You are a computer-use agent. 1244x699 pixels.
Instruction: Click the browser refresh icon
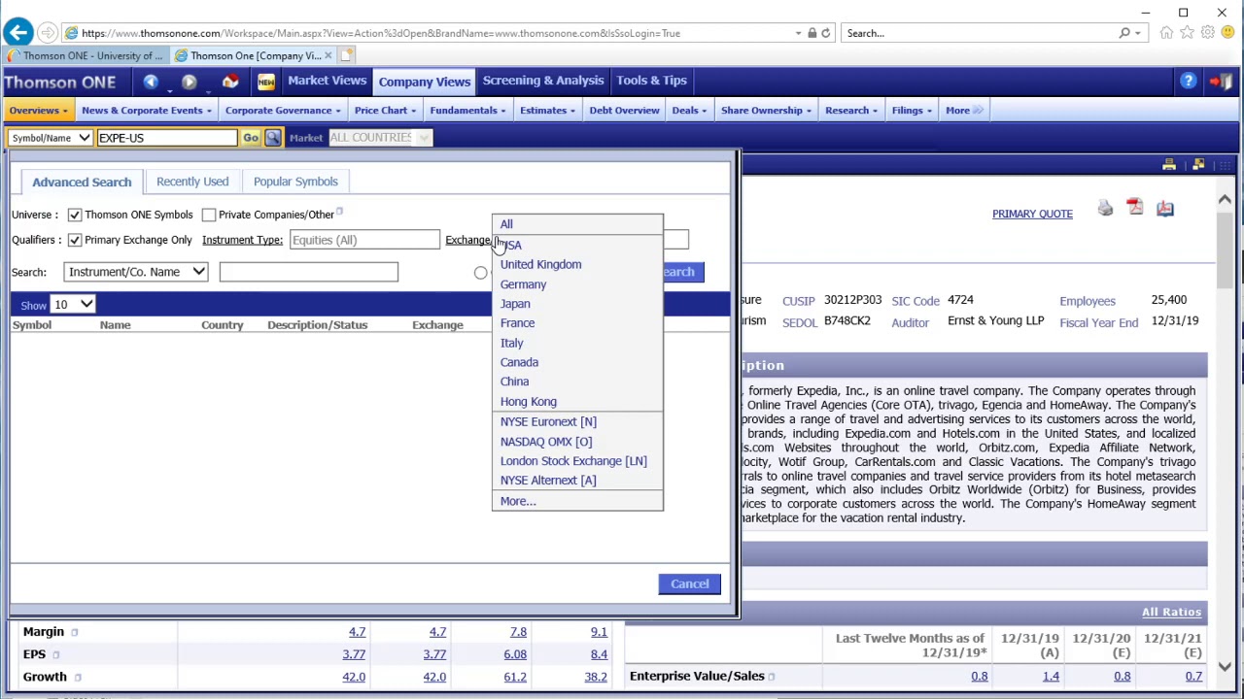[x=825, y=33]
